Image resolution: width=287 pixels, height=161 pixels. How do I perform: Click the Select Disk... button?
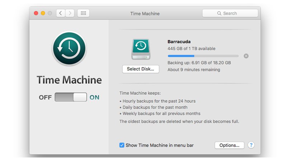[x=141, y=69]
